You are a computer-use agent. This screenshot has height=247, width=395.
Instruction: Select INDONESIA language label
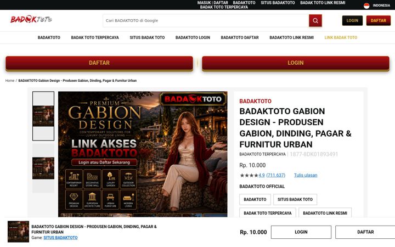pos(381,5)
